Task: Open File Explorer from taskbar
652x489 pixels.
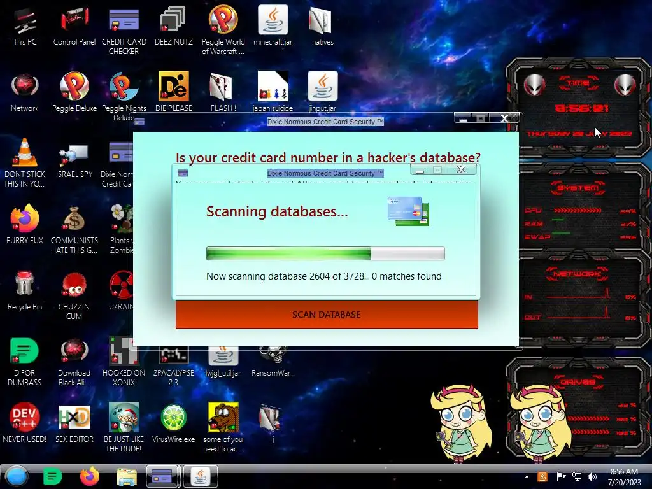Action: click(127, 477)
